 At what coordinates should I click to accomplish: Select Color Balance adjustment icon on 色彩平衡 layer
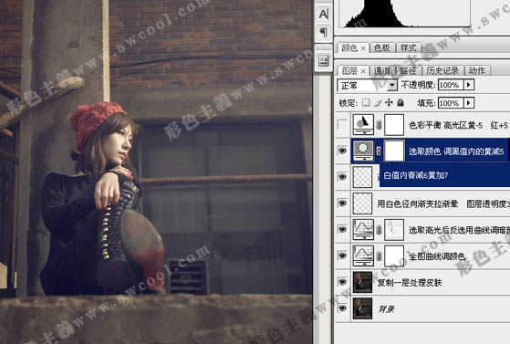[363, 124]
